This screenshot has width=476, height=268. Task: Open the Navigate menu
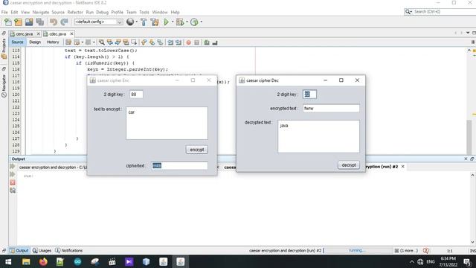pyautogui.click(x=41, y=12)
